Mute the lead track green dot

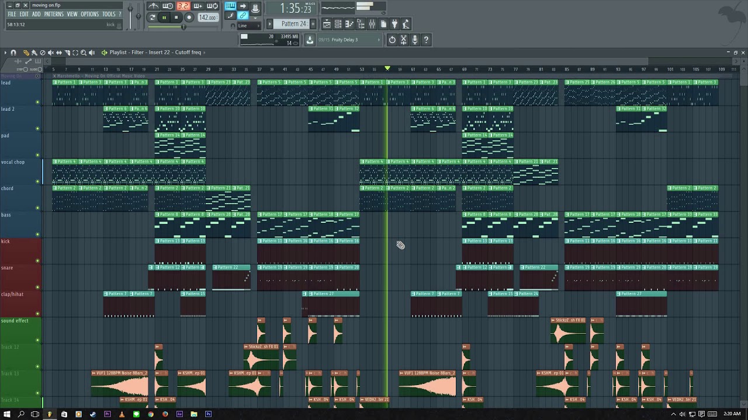click(37, 102)
